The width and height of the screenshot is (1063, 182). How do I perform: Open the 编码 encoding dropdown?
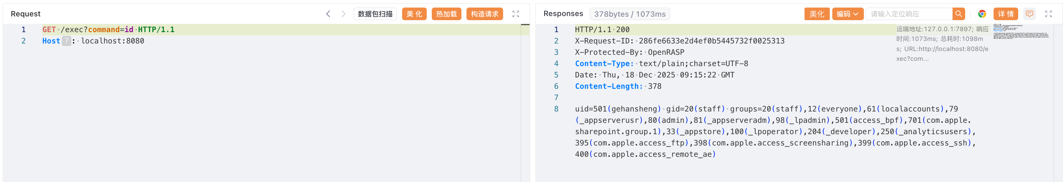click(x=848, y=14)
